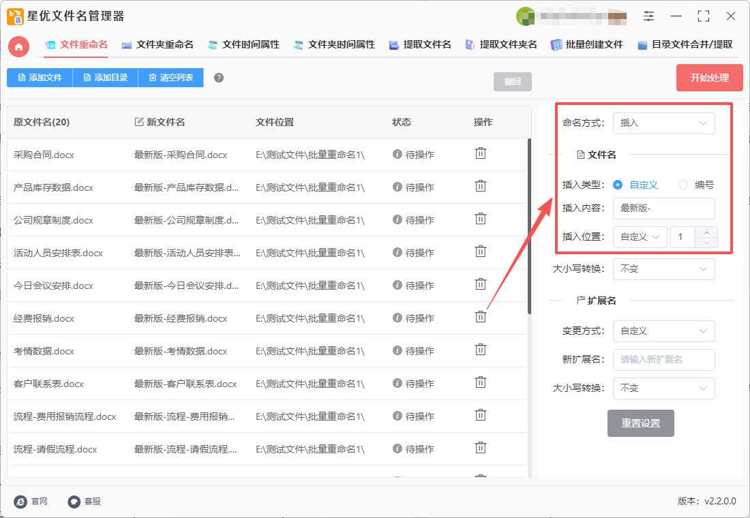Open the 变更方式 dropdown

[664, 331]
